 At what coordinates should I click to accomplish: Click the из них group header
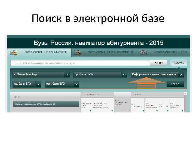tap(157, 95)
